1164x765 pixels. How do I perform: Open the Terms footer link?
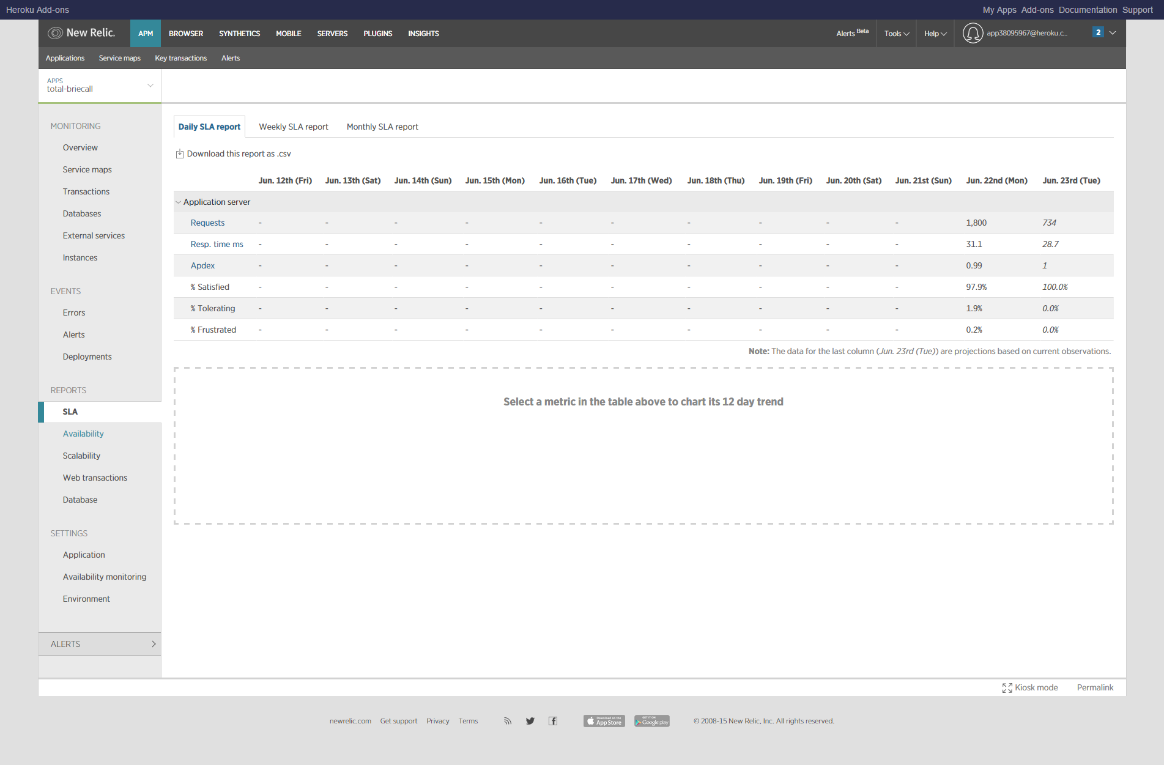coord(469,721)
